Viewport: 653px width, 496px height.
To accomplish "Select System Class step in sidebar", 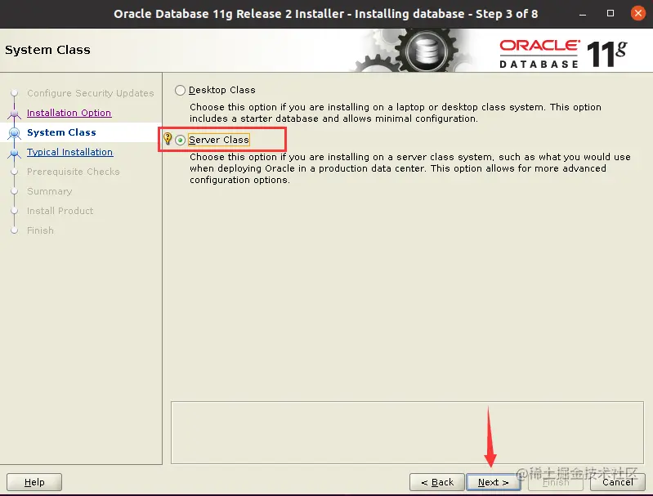I will pos(61,132).
